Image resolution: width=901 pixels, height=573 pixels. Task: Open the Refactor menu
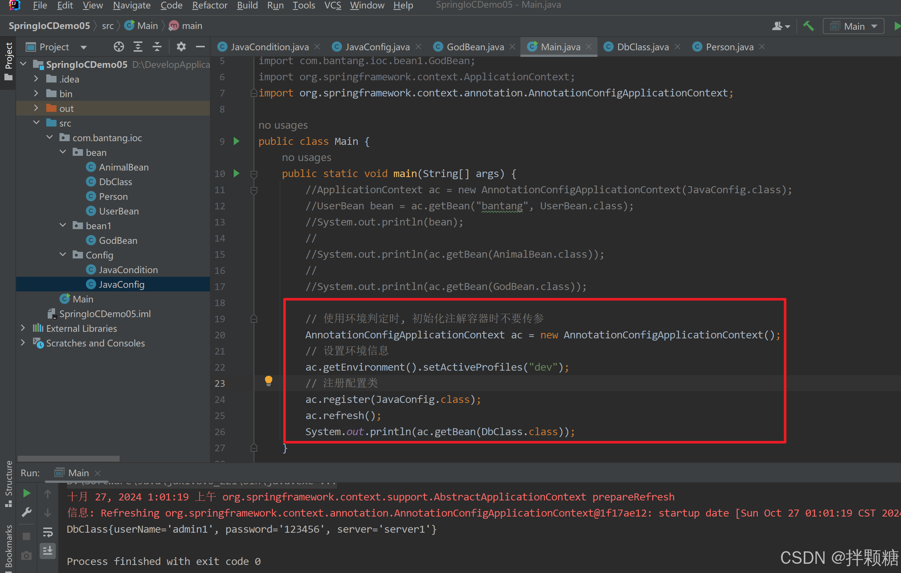click(209, 5)
